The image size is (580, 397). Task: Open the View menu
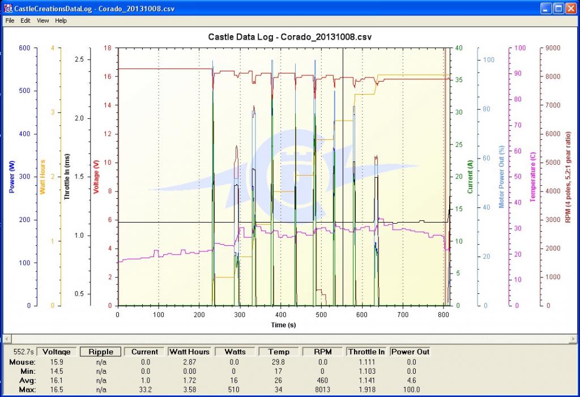pyautogui.click(x=43, y=20)
